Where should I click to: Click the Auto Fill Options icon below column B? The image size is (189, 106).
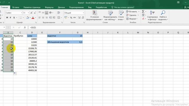tap(15, 73)
